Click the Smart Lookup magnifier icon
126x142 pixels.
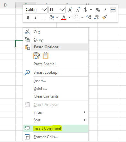(27, 72)
